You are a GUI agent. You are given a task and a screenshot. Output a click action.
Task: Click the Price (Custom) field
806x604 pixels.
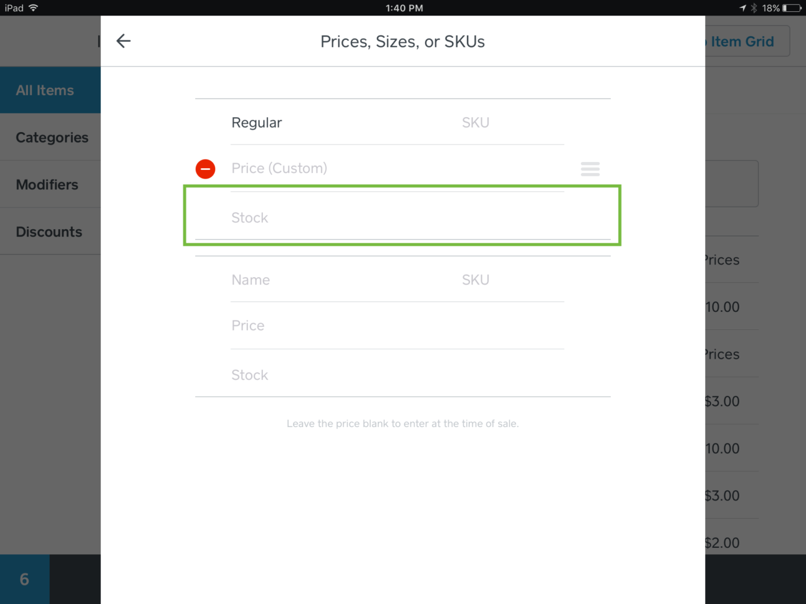pos(393,168)
